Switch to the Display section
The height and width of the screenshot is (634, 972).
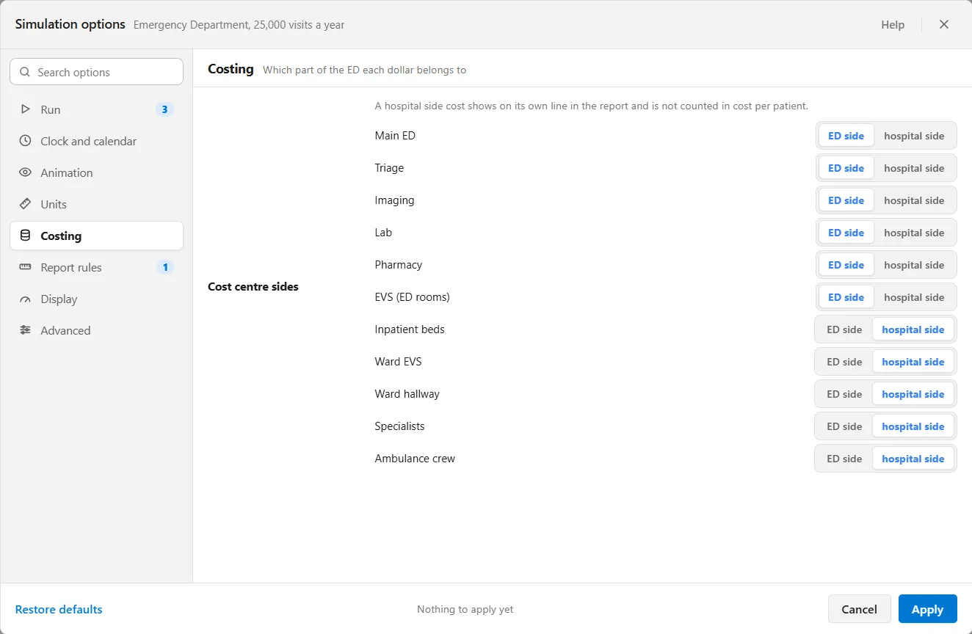[96, 299]
